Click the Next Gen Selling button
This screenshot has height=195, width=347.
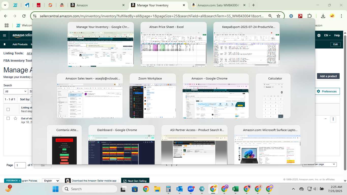click(x=135, y=181)
